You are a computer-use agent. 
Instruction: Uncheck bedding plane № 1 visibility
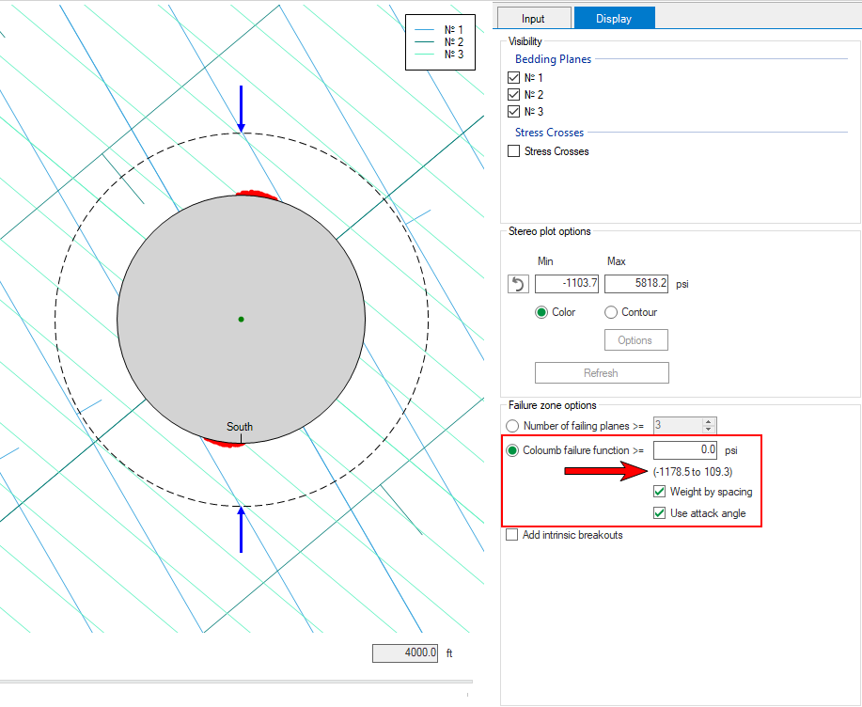(x=513, y=78)
